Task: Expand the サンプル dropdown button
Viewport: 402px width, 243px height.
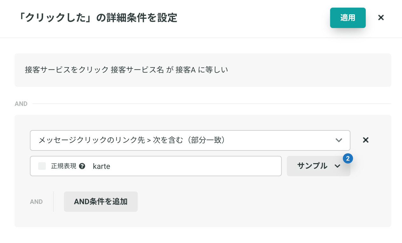Action: [x=319, y=166]
